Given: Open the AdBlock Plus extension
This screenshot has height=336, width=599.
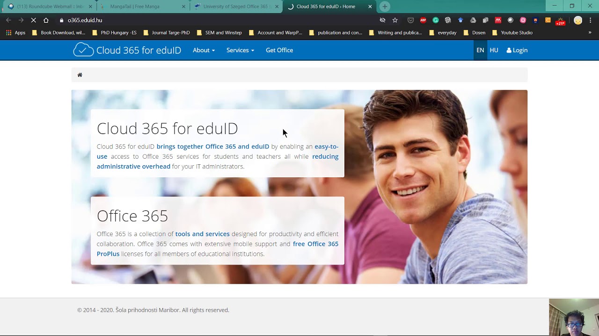Looking at the screenshot, I should point(423,20).
